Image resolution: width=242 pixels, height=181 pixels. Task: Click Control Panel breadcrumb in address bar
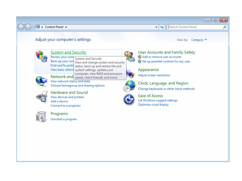click(54, 27)
